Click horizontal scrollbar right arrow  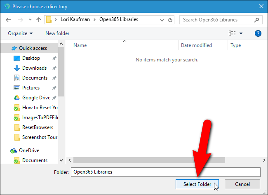264,160
